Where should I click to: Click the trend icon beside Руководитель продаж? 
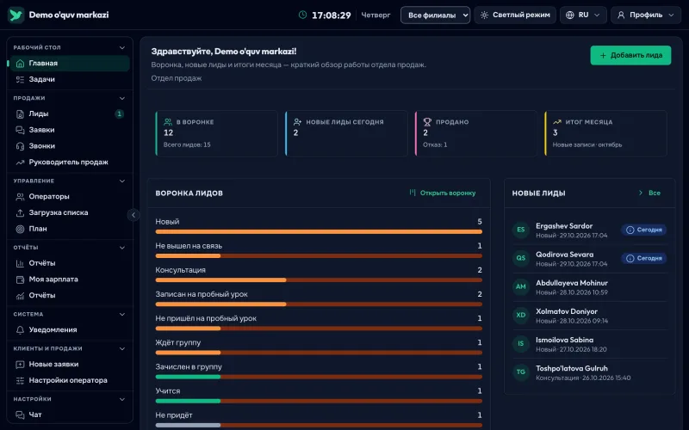point(20,163)
